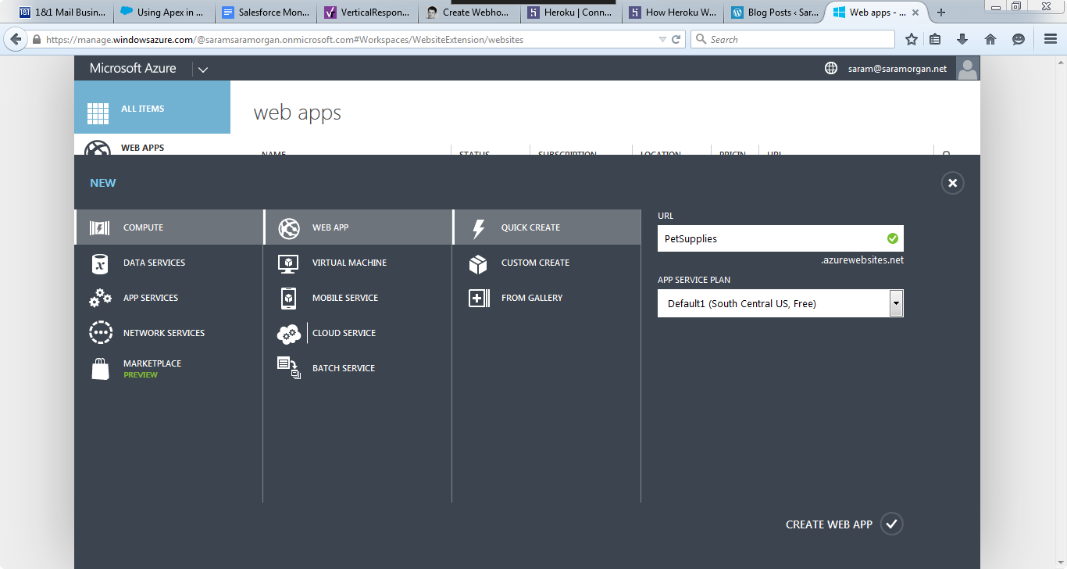1067x569 pixels.
Task: Select the Cloud Service icon
Action: click(x=288, y=334)
